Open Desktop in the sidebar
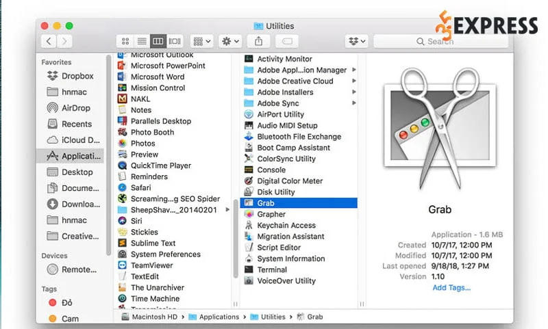The height and width of the screenshot is (329, 548). (x=71, y=172)
